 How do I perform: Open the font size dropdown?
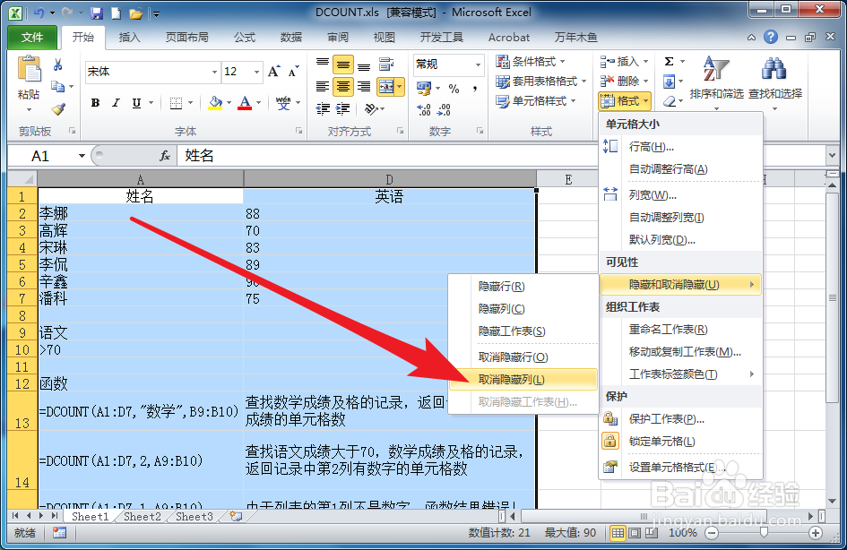256,72
